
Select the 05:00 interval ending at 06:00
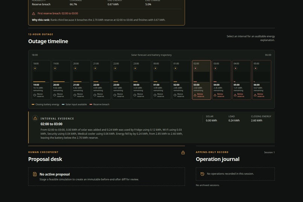[262, 80]
